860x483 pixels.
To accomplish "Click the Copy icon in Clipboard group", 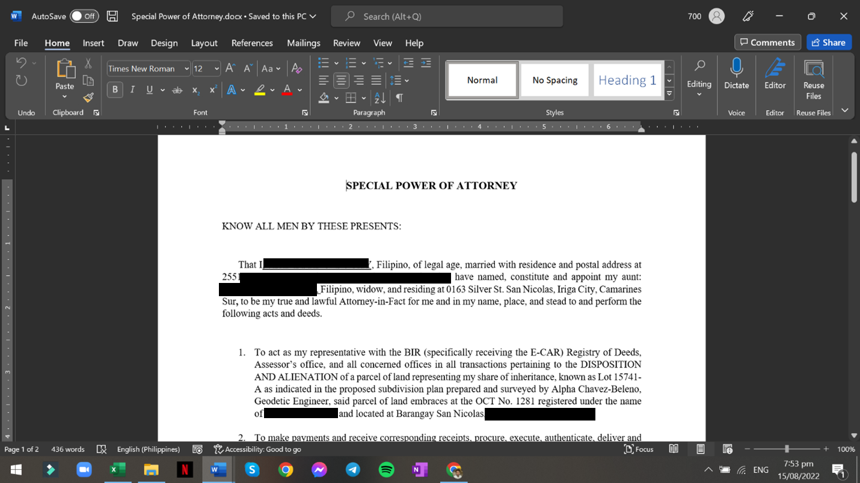I will pyautogui.click(x=88, y=80).
